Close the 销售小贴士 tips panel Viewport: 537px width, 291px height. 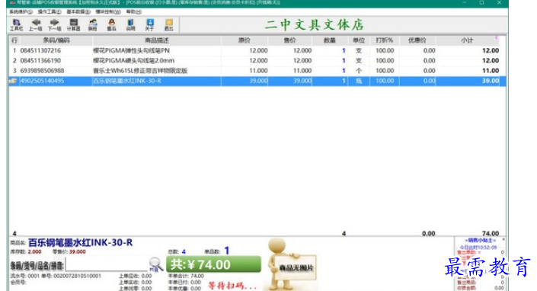click(x=503, y=240)
